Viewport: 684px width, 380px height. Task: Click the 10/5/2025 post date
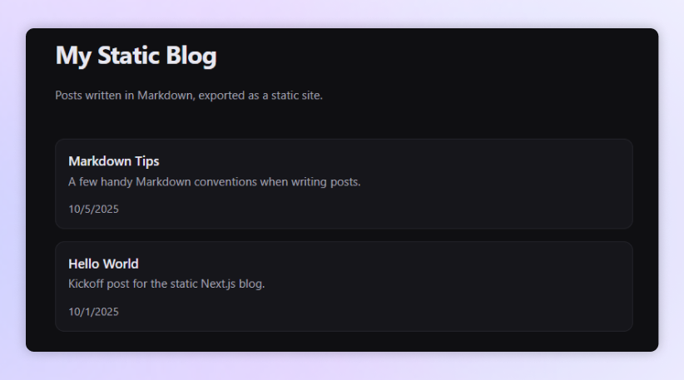pos(93,210)
